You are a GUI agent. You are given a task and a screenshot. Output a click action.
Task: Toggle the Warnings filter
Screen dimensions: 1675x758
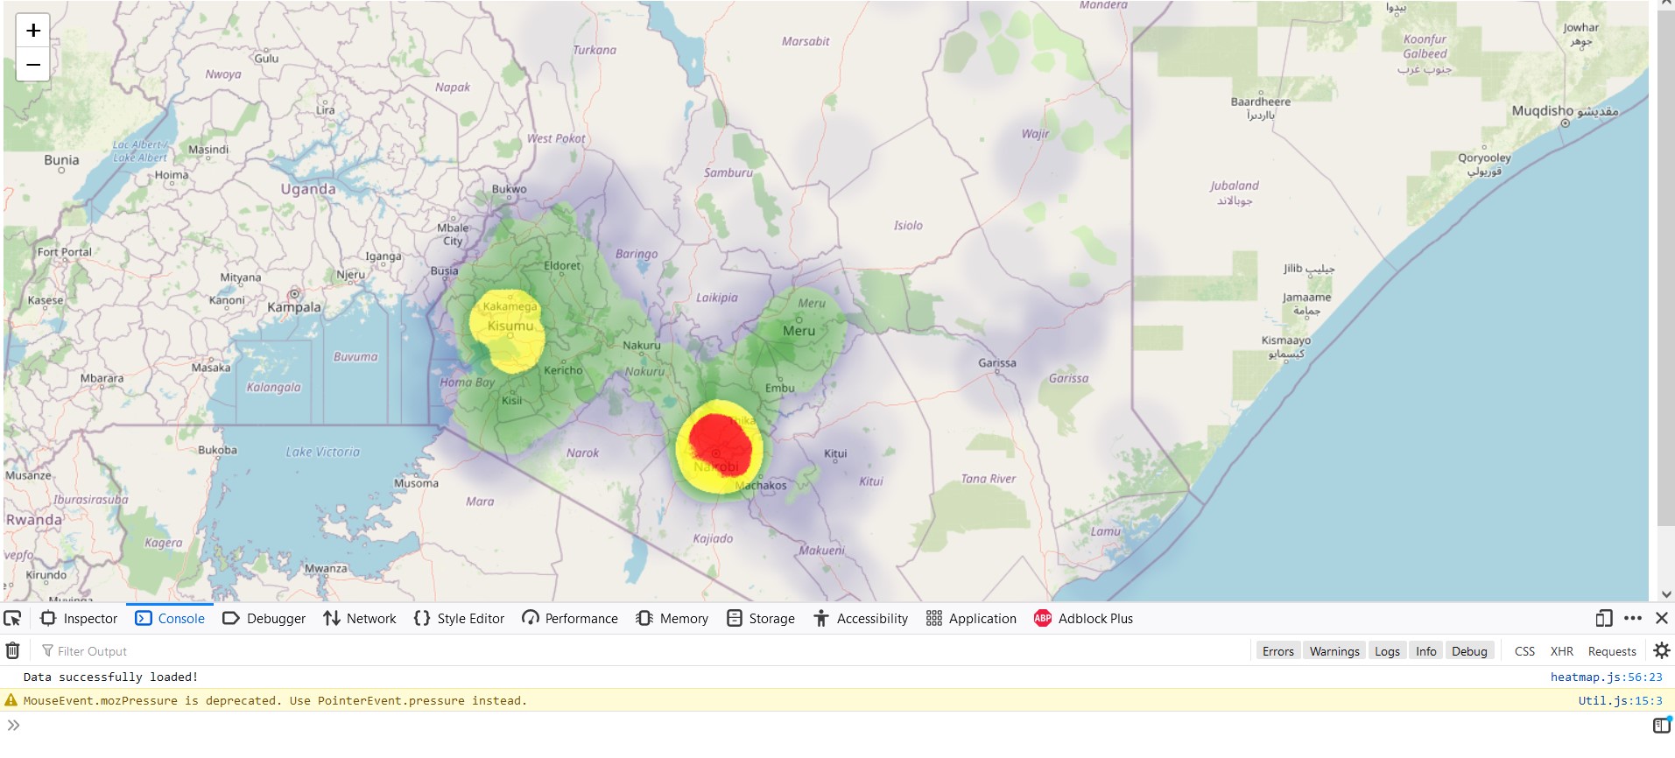tap(1334, 651)
